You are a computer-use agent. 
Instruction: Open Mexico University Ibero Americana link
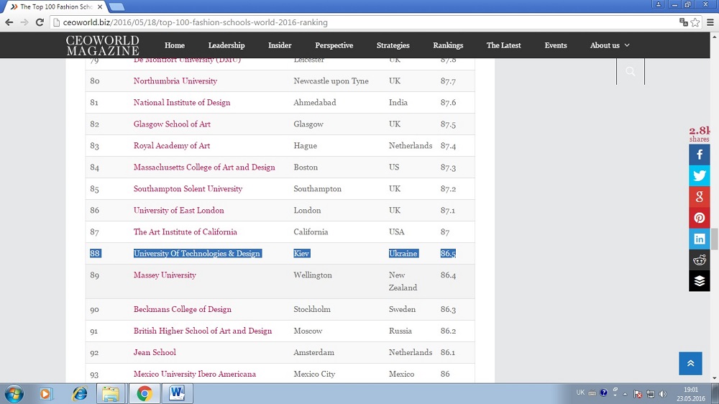(194, 374)
